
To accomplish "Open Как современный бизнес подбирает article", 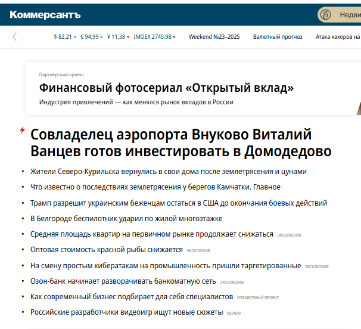I will (x=132, y=297).
